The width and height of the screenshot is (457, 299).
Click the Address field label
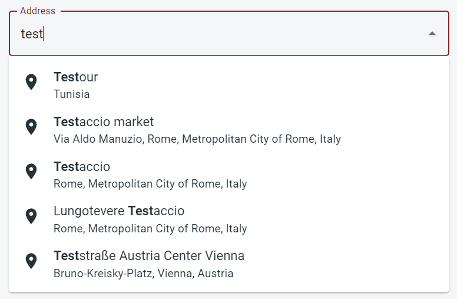tap(38, 11)
